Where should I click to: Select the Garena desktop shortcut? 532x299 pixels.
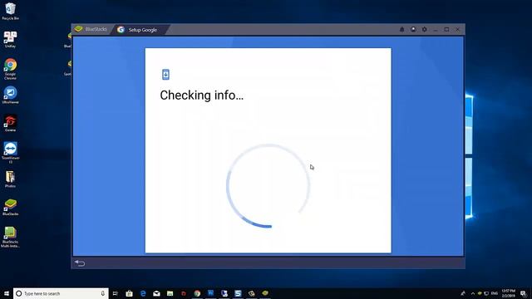10,123
